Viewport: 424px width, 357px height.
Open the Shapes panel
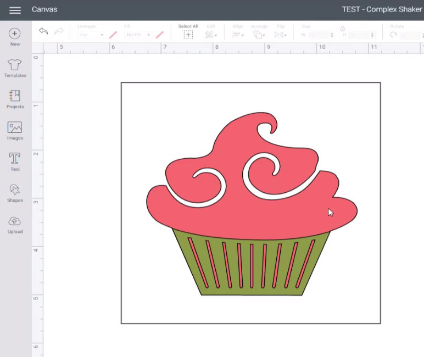click(x=15, y=193)
